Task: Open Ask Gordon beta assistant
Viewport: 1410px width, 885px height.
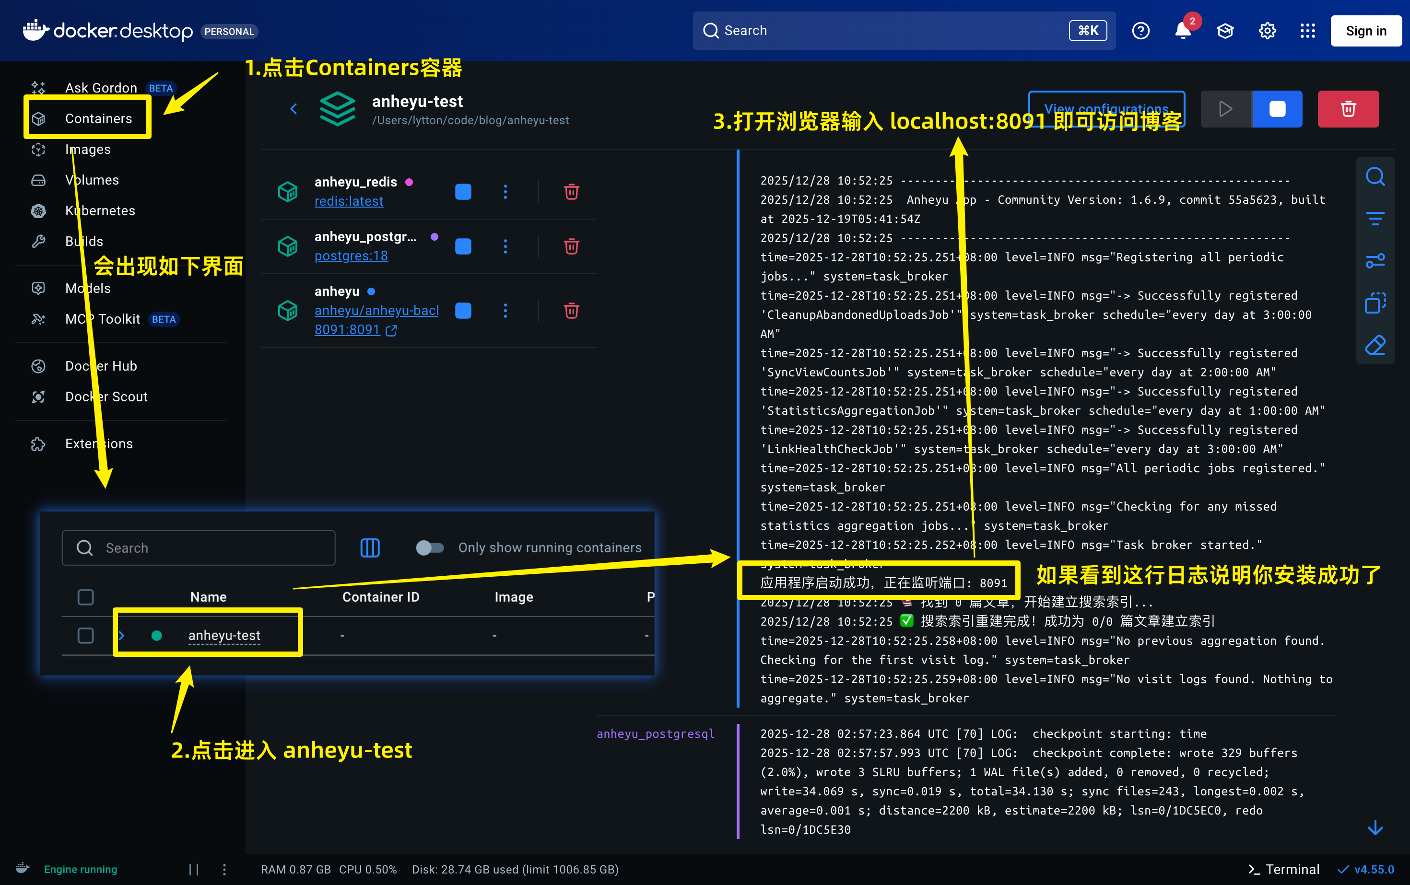Action: tap(101, 88)
